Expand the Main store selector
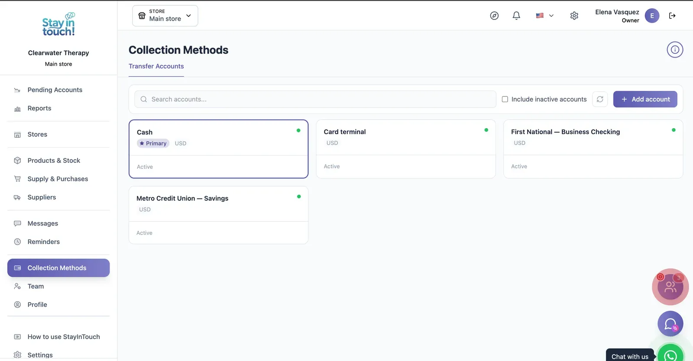This screenshot has width=693, height=361. click(x=165, y=16)
